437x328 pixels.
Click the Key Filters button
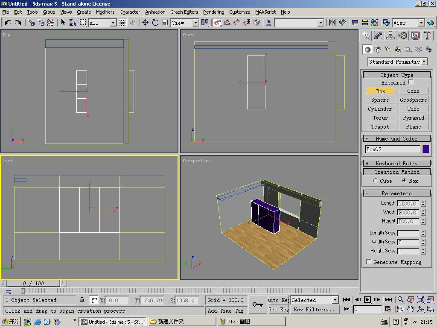(x=314, y=310)
